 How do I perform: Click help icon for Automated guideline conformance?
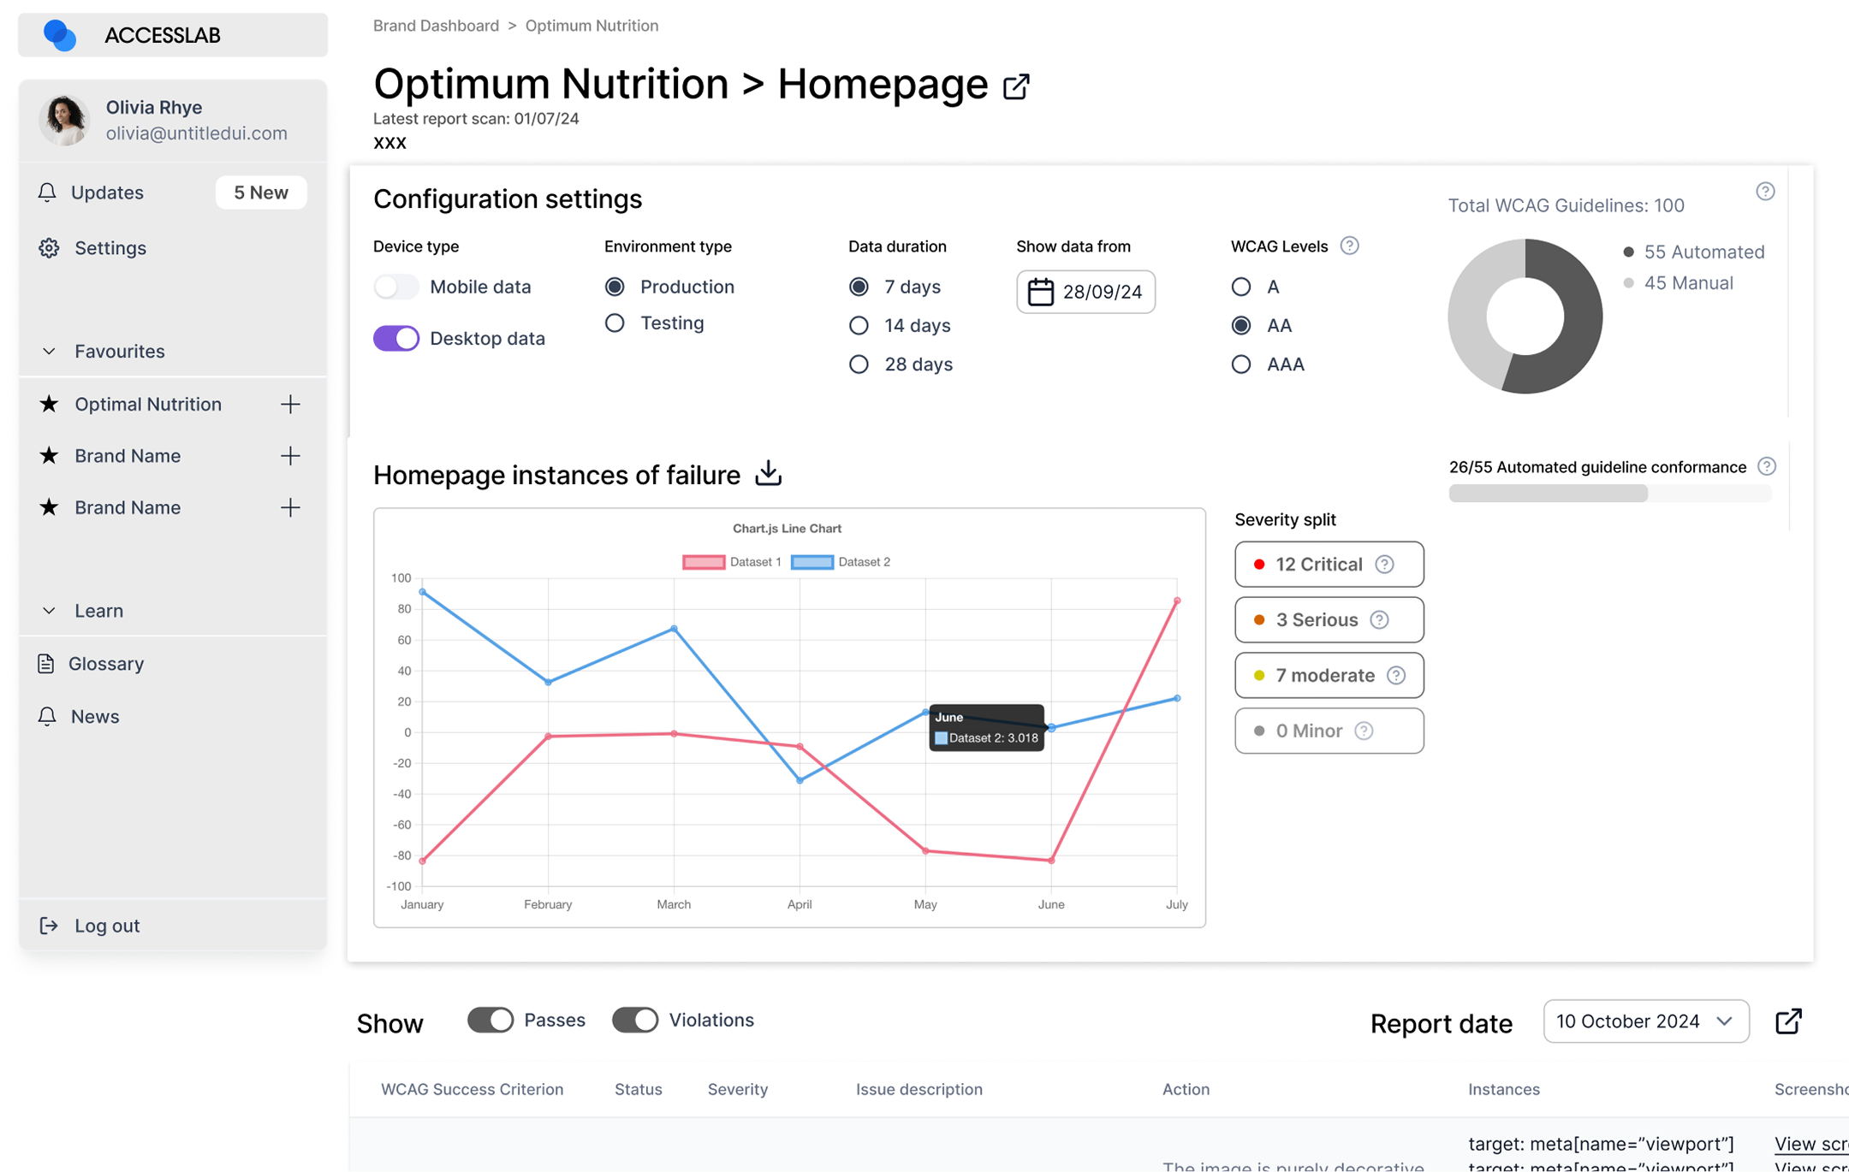(x=1767, y=466)
